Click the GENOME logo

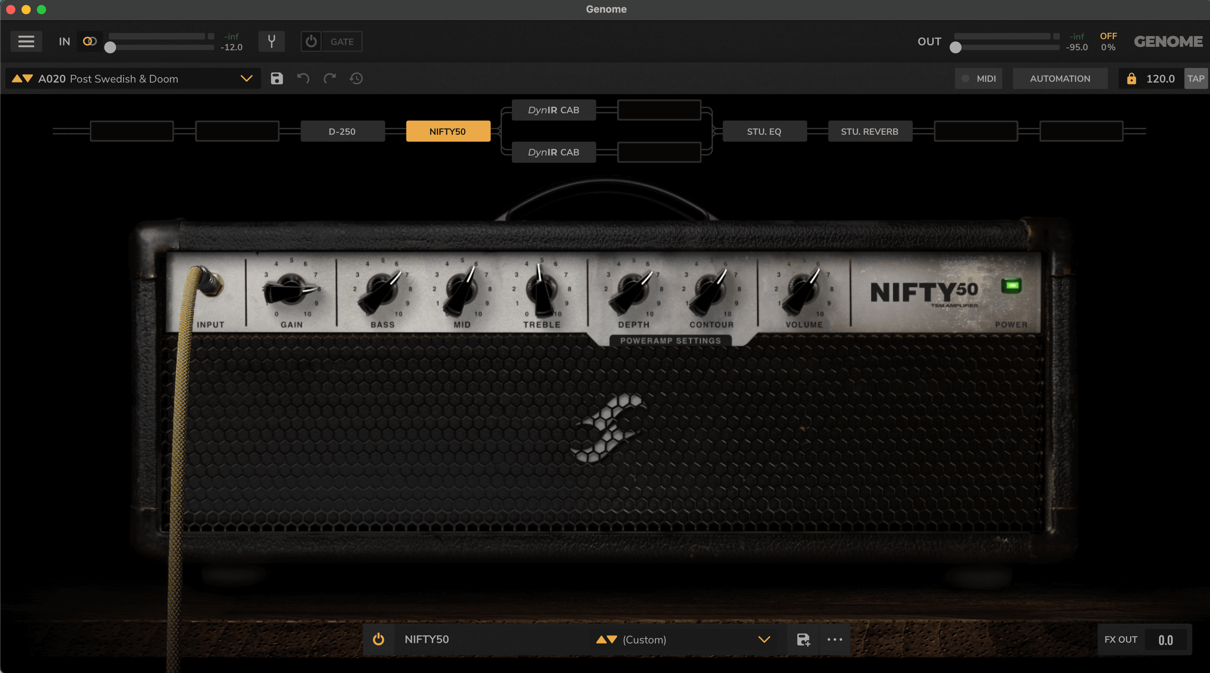click(1168, 41)
